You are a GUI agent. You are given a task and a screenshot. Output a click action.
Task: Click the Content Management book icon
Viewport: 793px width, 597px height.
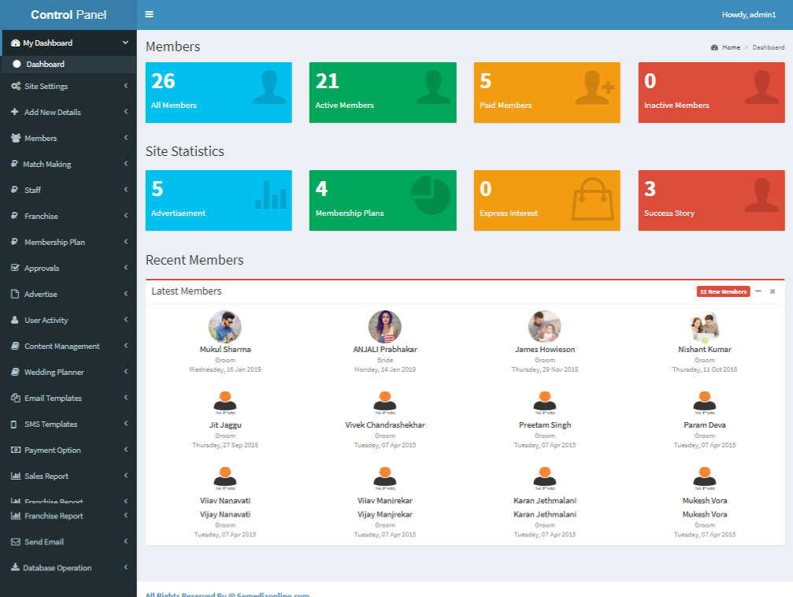click(x=15, y=346)
